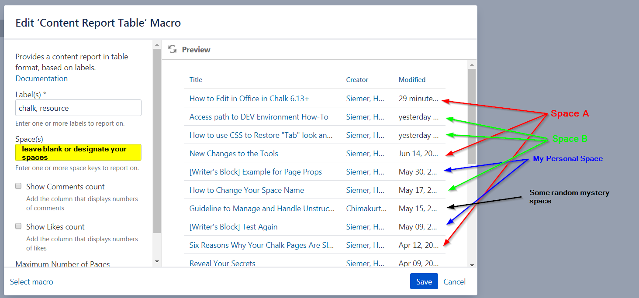The width and height of the screenshot is (639, 298).
Task: Open 'How to Change Your Space Name'
Action: (247, 190)
